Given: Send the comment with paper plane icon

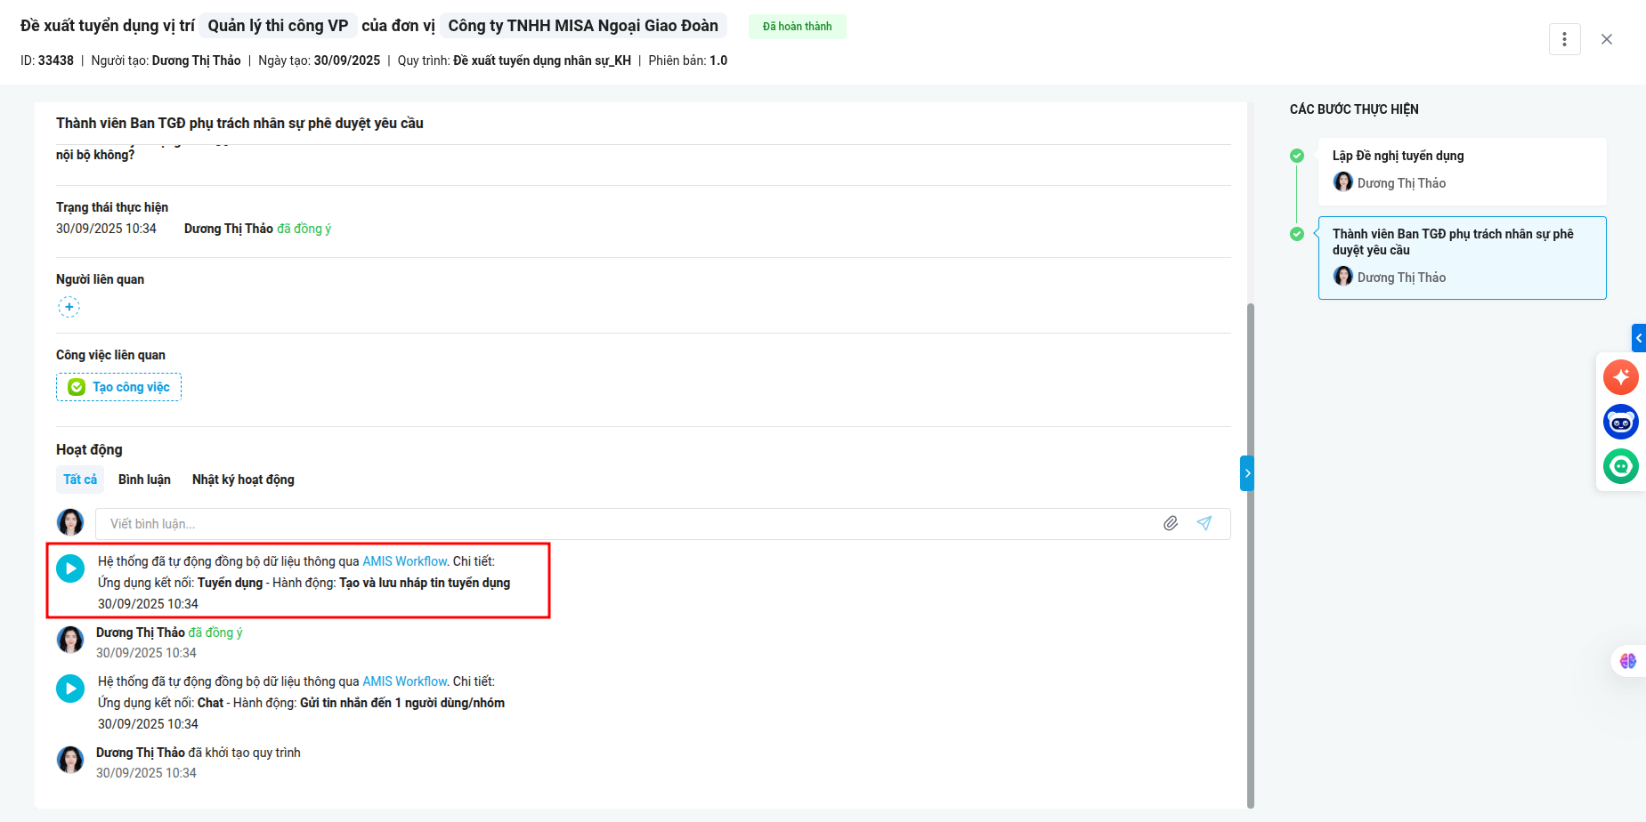Looking at the screenshot, I should click(1204, 523).
